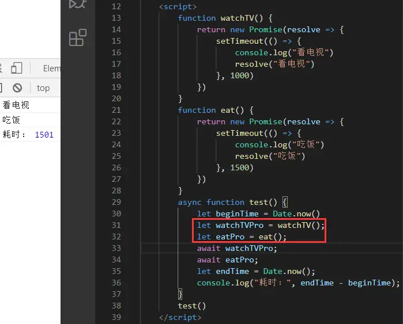This screenshot has width=403, height=324.
Task: Click console.log("看电视") on line 16
Action: (x=284, y=52)
